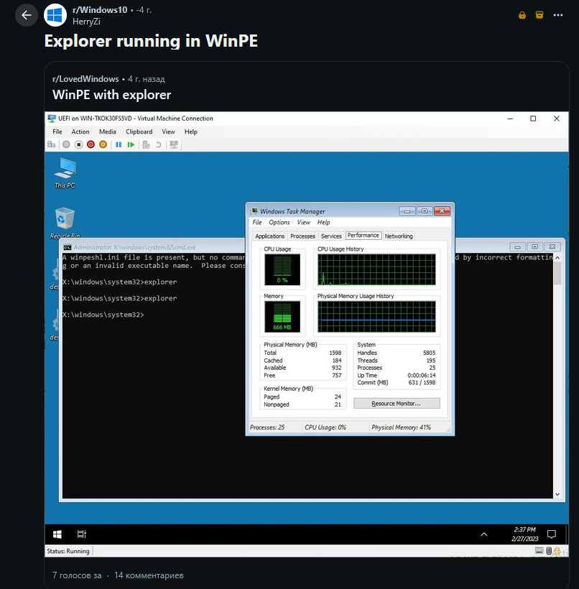Click scroll-down arrow in cmd window
Screen dimensions: 579x589
(x=557, y=494)
